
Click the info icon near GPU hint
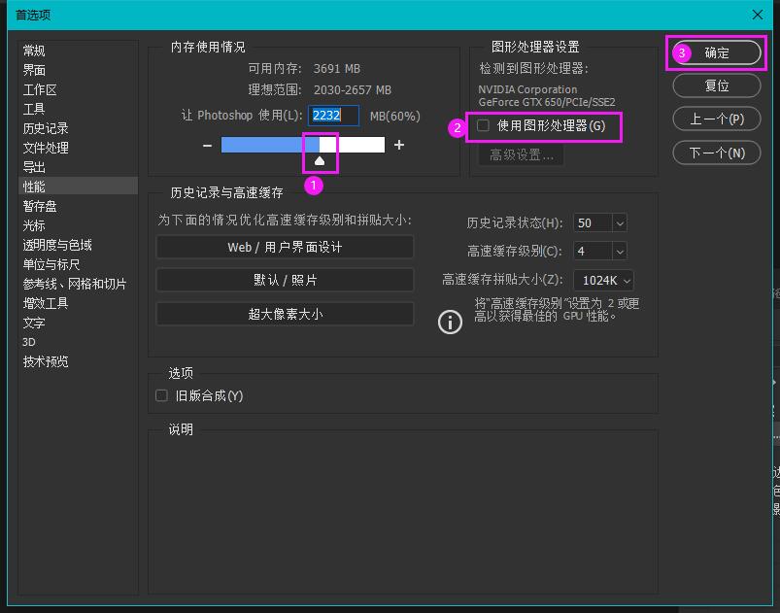point(450,322)
